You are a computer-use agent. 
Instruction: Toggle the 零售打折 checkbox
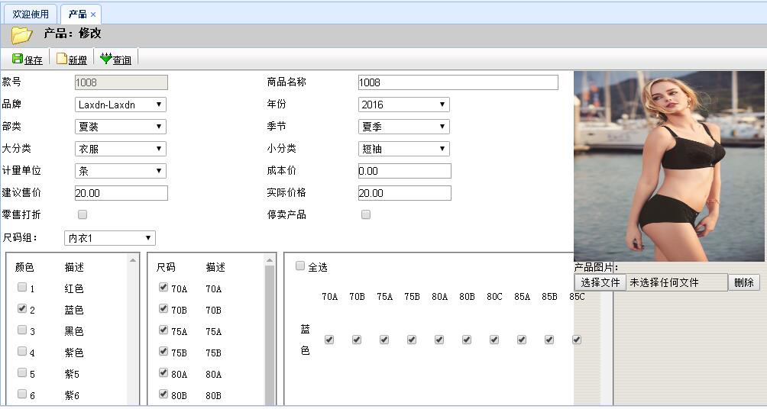coord(83,215)
